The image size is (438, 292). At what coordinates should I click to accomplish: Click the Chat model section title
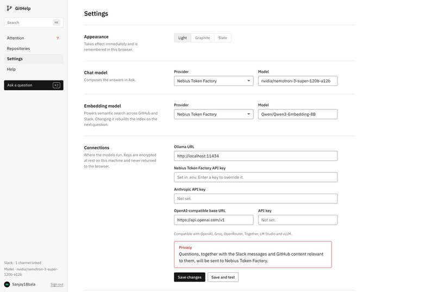pos(96,73)
